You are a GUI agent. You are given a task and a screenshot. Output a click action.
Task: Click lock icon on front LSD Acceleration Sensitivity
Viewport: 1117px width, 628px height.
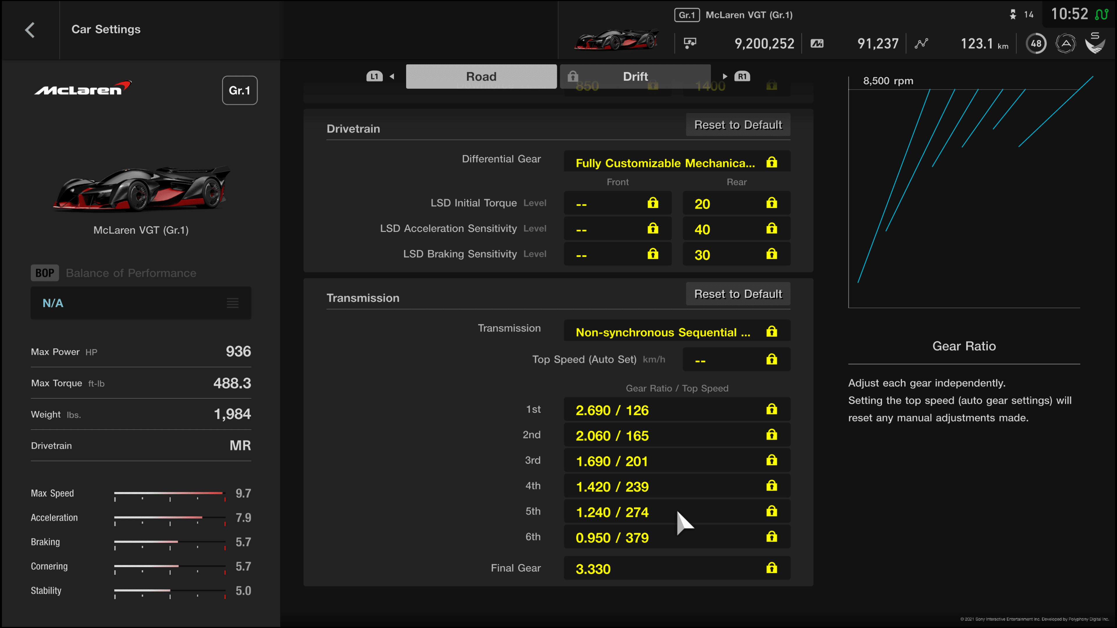(652, 229)
